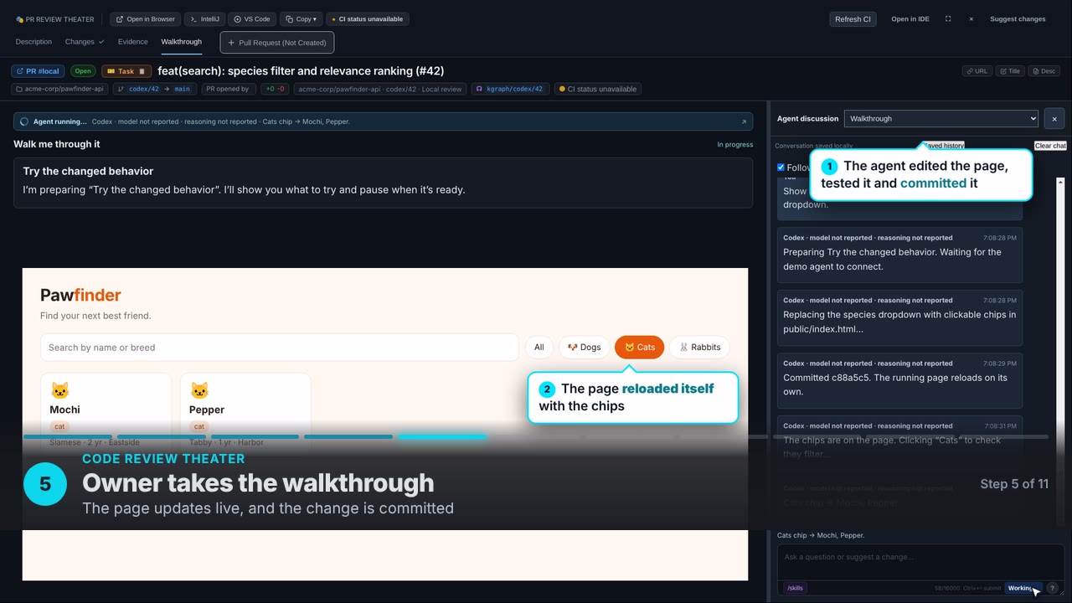Edit the PR Title button
Viewport: 1072px width, 603px height.
[1010, 71]
